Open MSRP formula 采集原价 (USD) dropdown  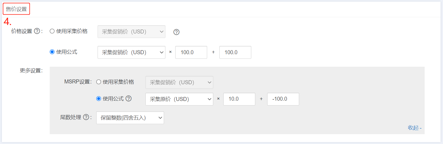(x=179, y=99)
